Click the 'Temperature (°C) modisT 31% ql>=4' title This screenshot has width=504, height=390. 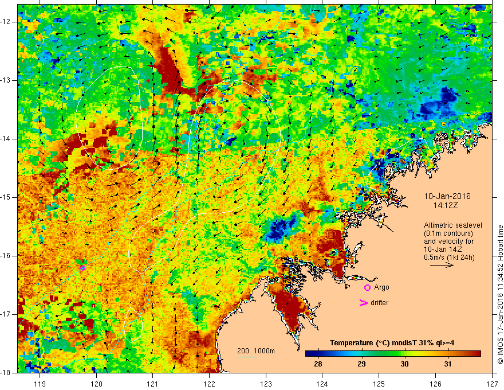392,343
